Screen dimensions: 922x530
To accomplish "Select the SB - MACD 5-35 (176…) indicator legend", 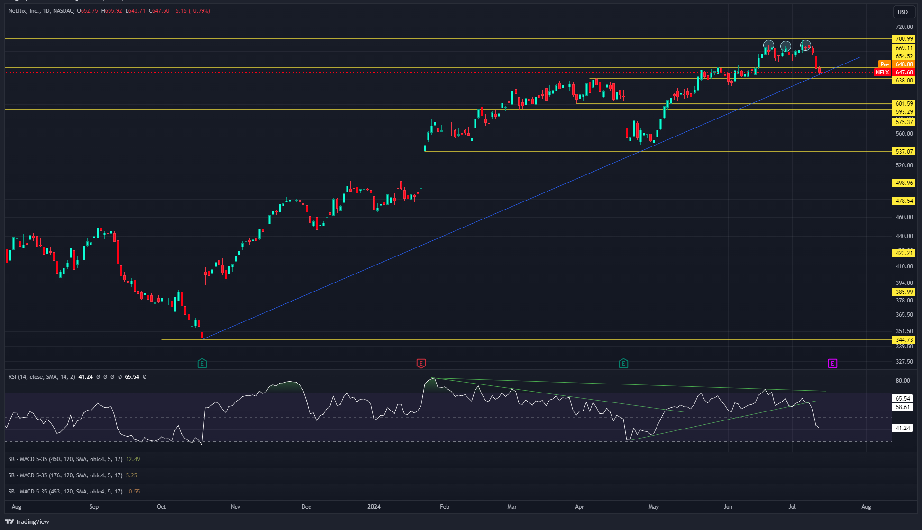I will (65, 475).
